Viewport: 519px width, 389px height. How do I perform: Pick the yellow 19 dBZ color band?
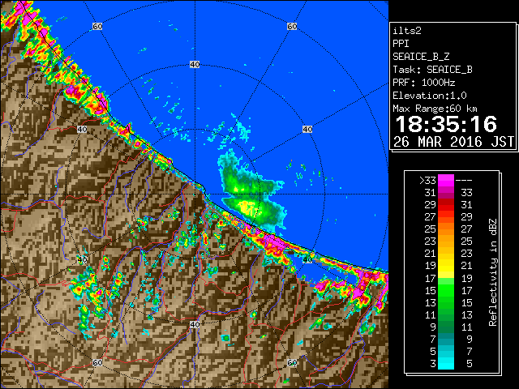tap(446, 266)
